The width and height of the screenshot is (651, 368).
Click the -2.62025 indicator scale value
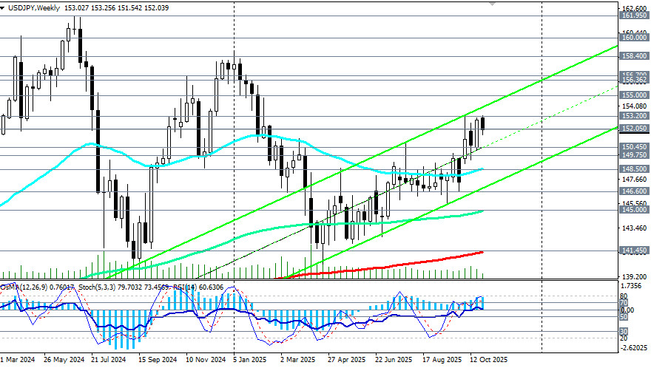pos(635,347)
